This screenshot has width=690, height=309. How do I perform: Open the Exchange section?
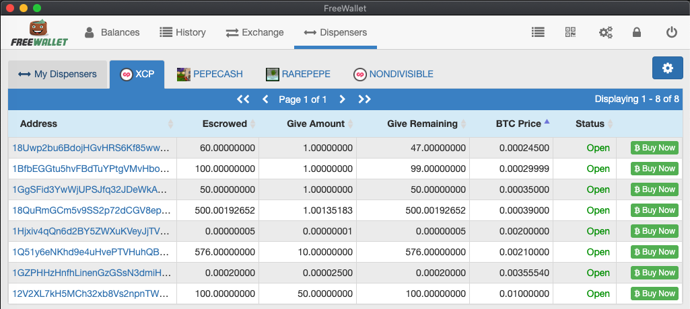(254, 32)
